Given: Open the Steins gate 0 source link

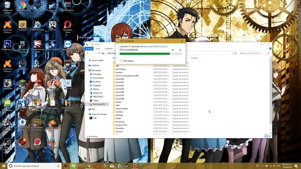Looking at the screenshot, I should (148, 46).
